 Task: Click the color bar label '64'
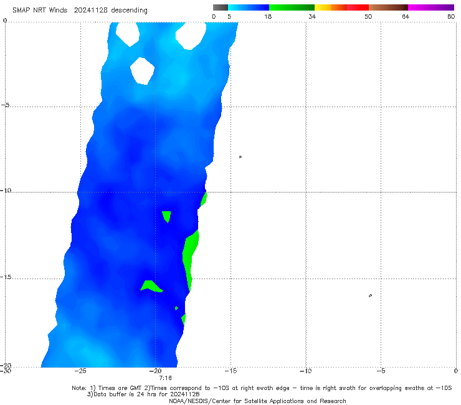(x=406, y=16)
